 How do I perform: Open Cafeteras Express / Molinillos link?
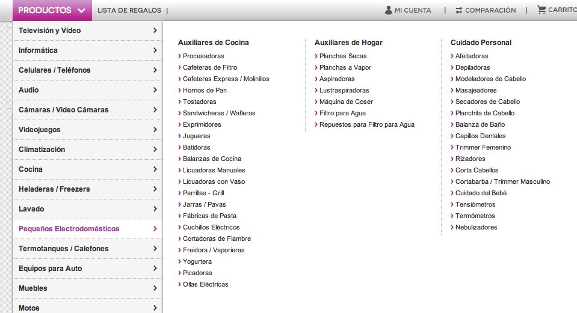226,79
